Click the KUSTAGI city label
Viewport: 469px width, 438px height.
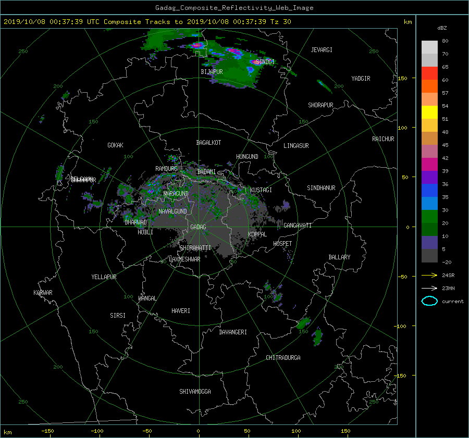261,190
